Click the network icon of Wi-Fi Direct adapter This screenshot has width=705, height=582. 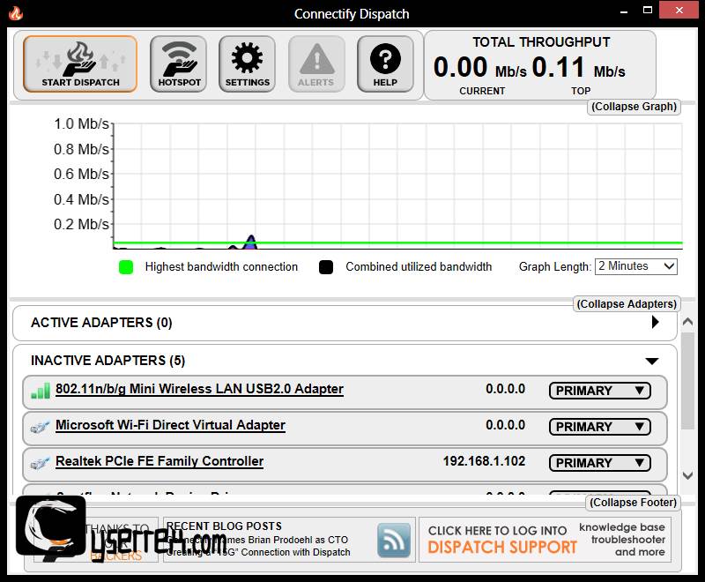coord(40,427)
